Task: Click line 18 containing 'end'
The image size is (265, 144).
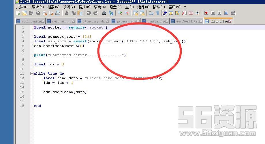Action: 37,106
